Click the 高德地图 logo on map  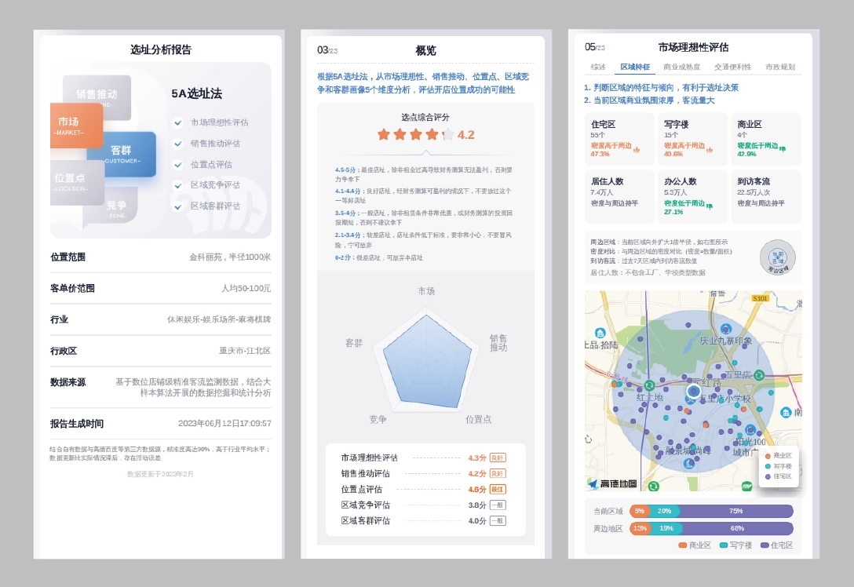(x=613, y=483)
